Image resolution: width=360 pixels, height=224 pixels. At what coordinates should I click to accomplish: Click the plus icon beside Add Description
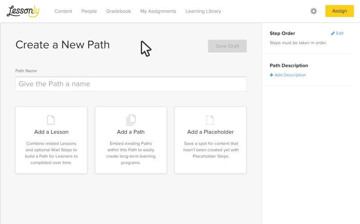click(x=271, y=75)
